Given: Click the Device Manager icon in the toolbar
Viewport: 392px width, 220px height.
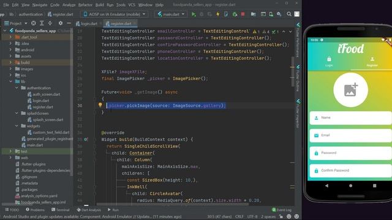Looking at the screenshot, I should pyautogui.click(x=271, y=14).
